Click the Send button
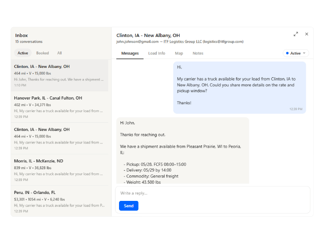325x244 pixels. (x=129, y=206)
